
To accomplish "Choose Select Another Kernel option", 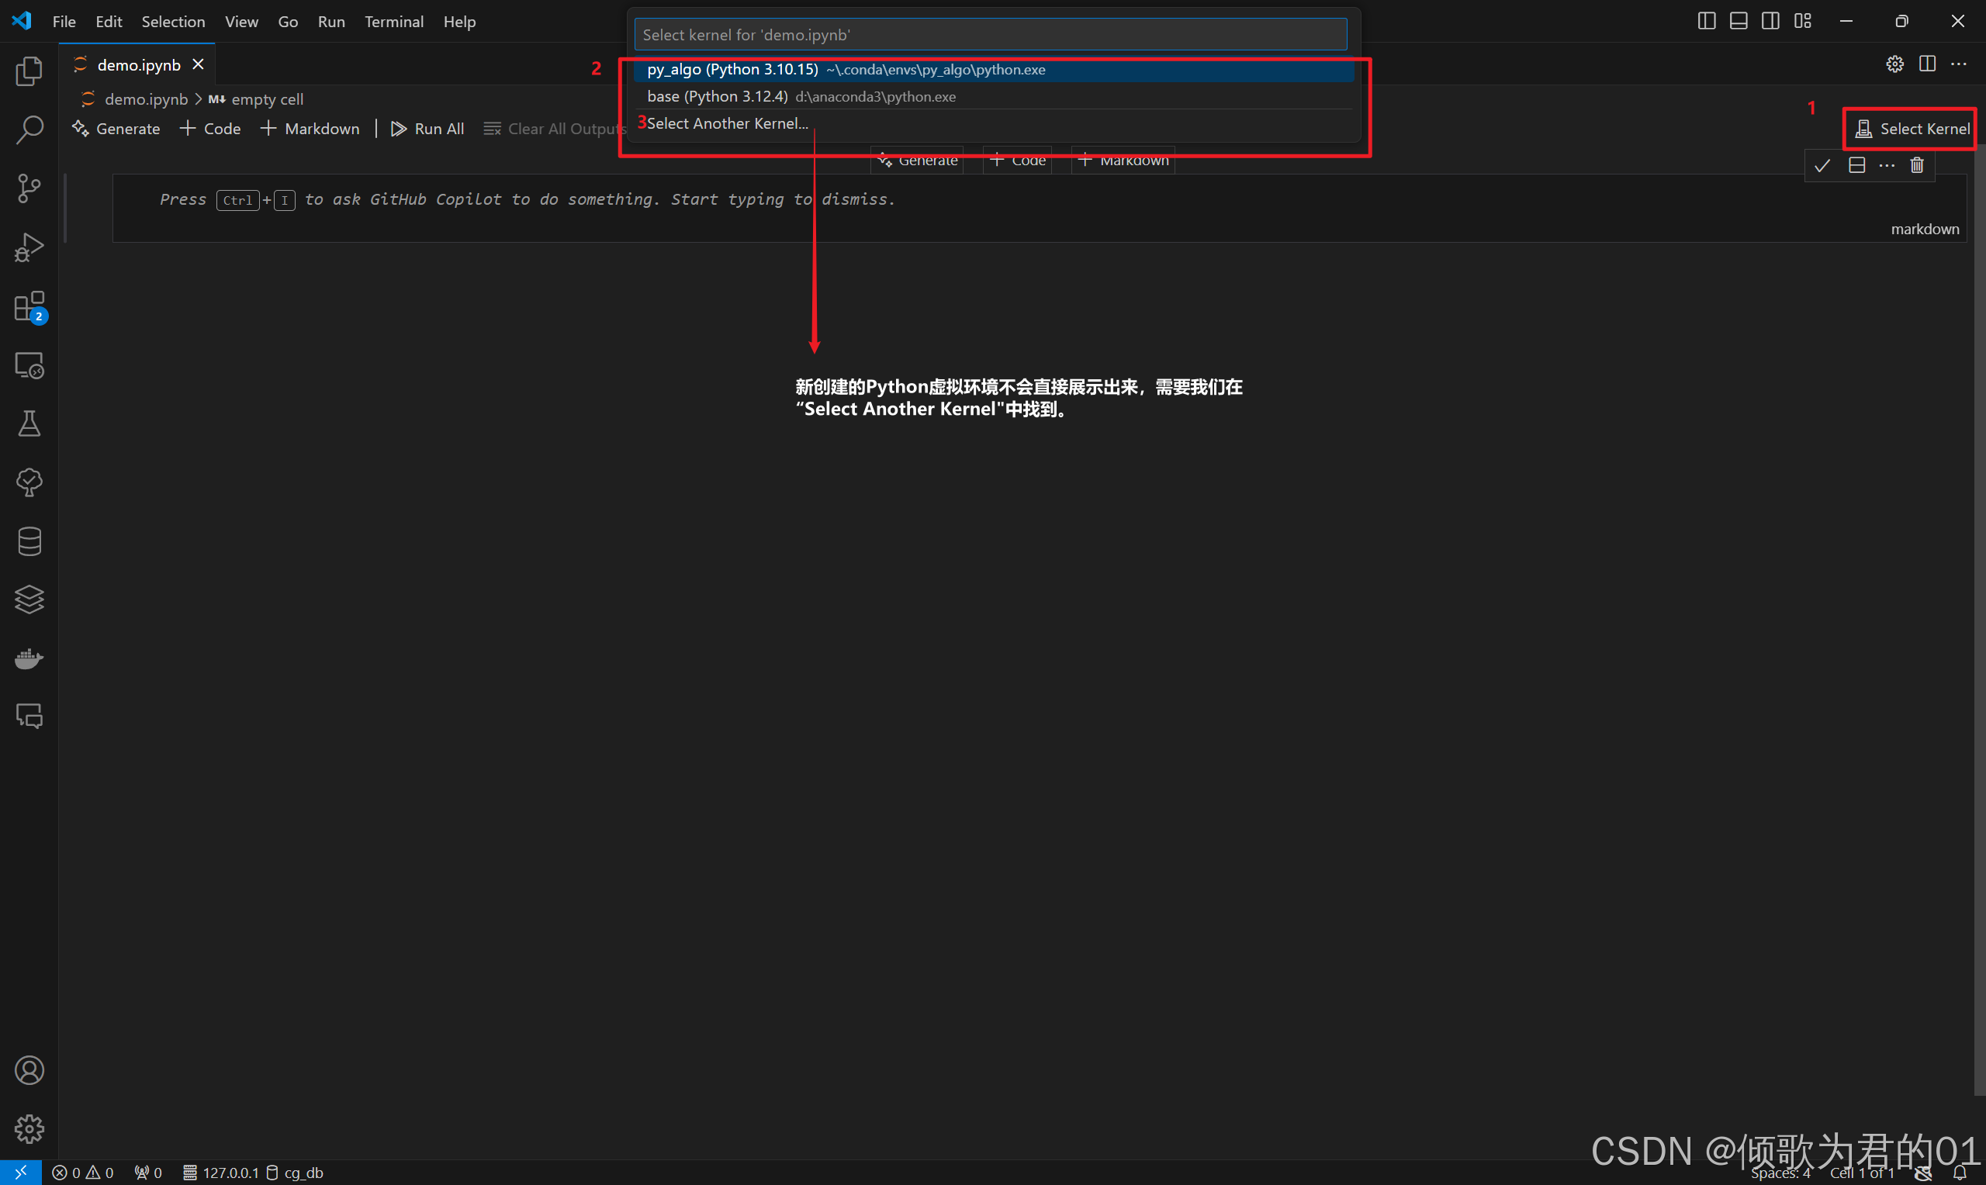I will point(728,123).
